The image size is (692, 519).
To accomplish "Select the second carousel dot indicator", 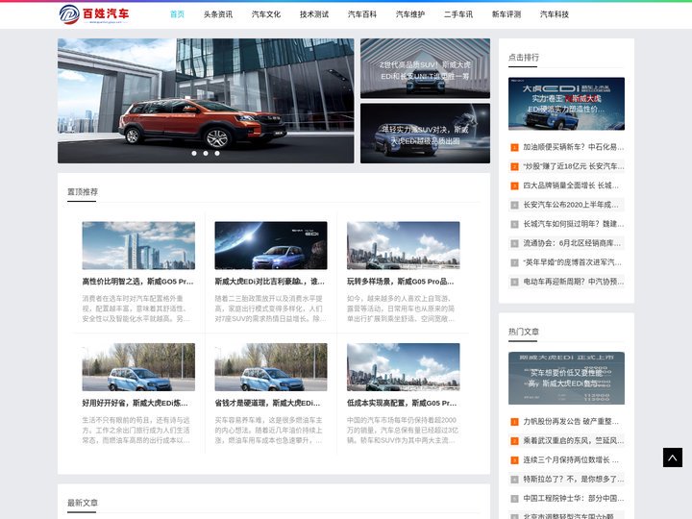I will [206, 153].
